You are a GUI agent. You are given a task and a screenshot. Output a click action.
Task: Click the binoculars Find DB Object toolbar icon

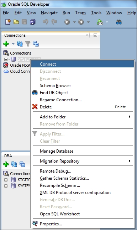point(119,22)
